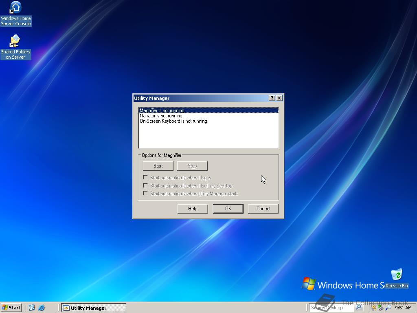Image resolution: width=417 pixels, height=313 pixels.
Task: Click the Show Desktop quick launch icon
Action: click(x=32, y=308)
